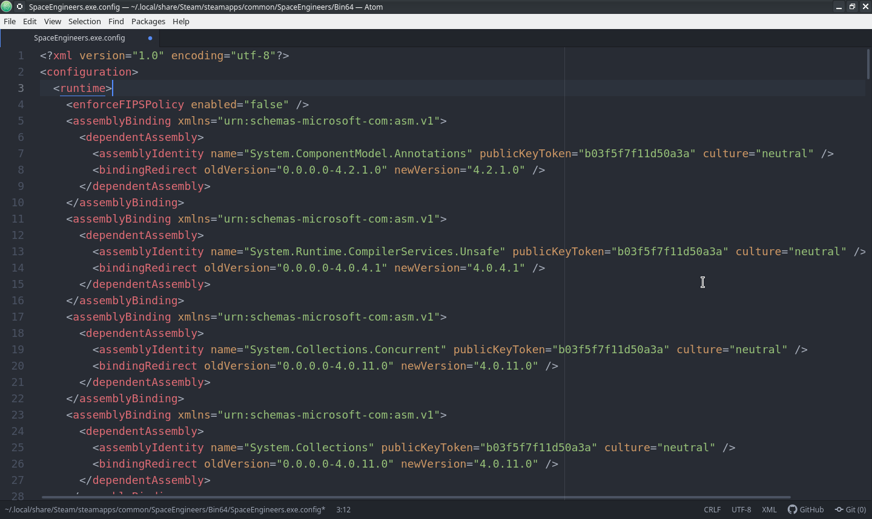Click line number 23 in the gutter
872x519 pixels.
18,414
